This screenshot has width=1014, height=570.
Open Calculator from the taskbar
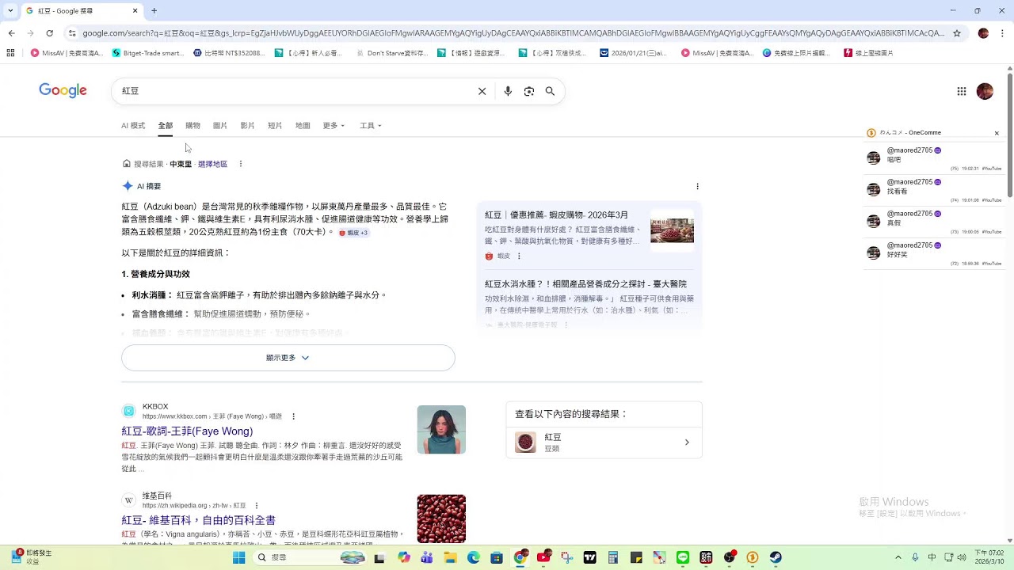(x=613, y=557)
